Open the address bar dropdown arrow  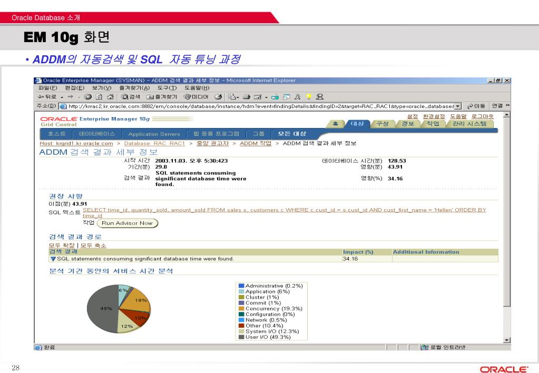(458, 106)
